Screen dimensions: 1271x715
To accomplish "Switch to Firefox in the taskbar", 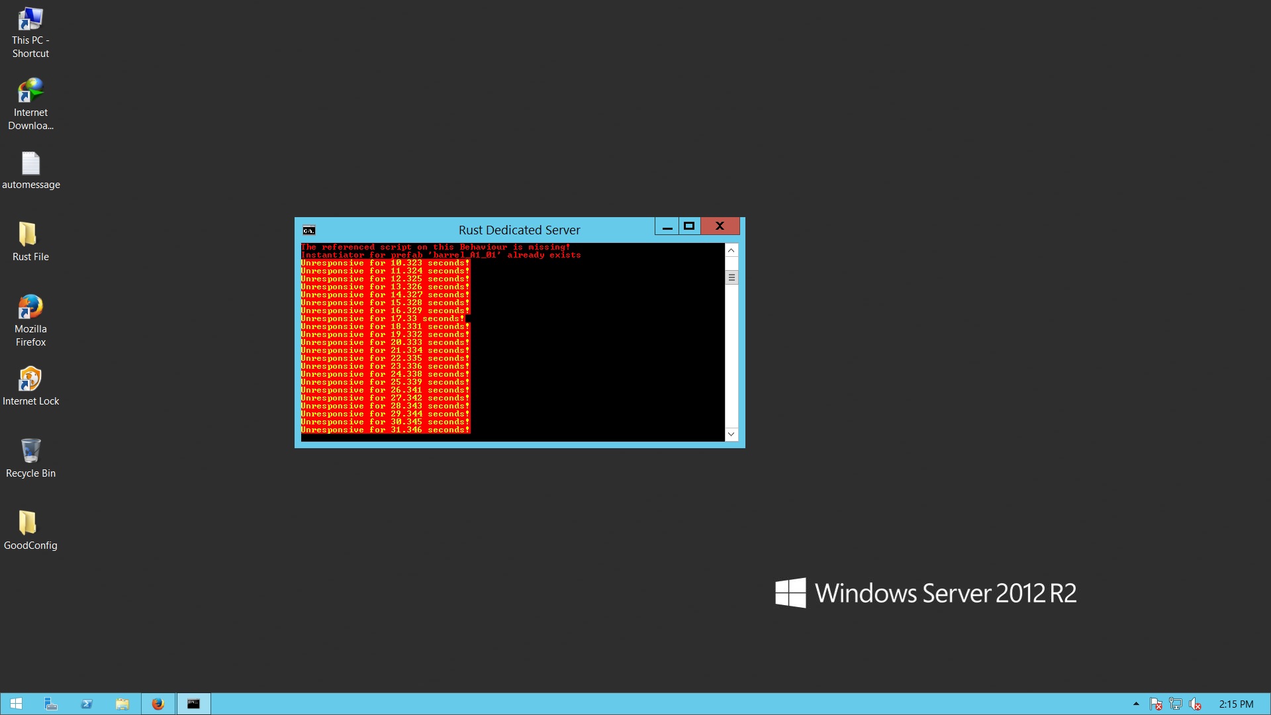I will tap(158, 704).
